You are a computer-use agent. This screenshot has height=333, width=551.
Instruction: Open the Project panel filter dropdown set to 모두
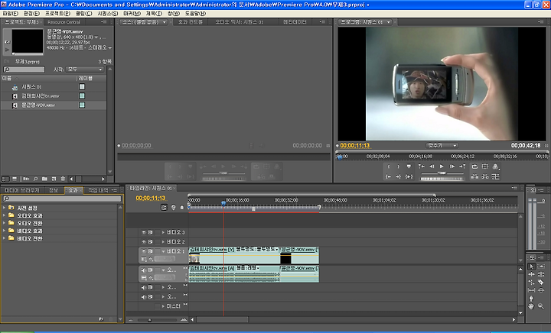tap(84, 70)
